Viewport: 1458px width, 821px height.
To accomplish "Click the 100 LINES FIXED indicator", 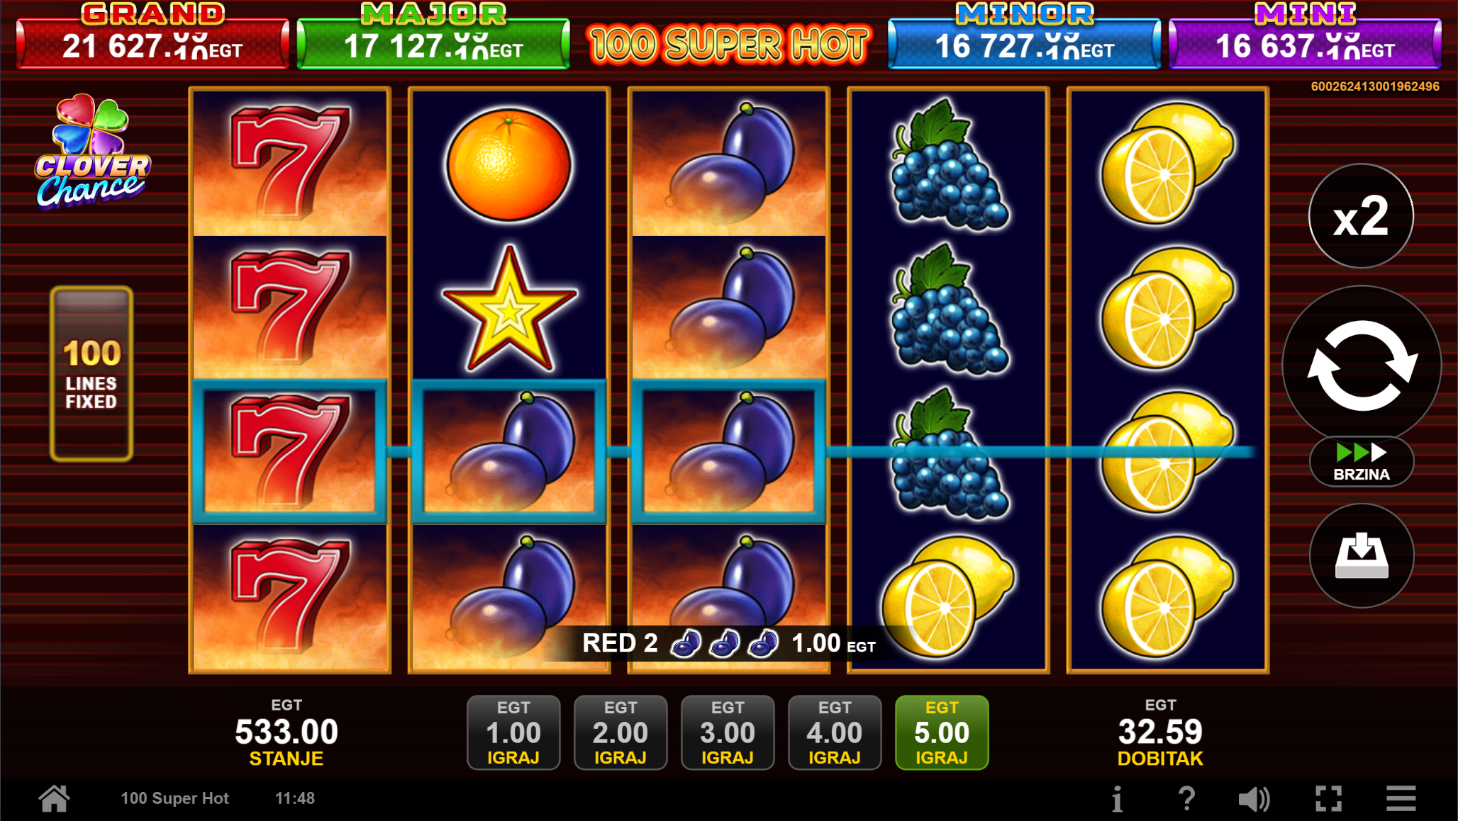I will [x=91, y=374].
